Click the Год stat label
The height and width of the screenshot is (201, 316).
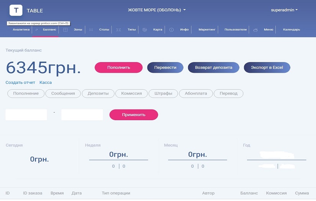247,145
